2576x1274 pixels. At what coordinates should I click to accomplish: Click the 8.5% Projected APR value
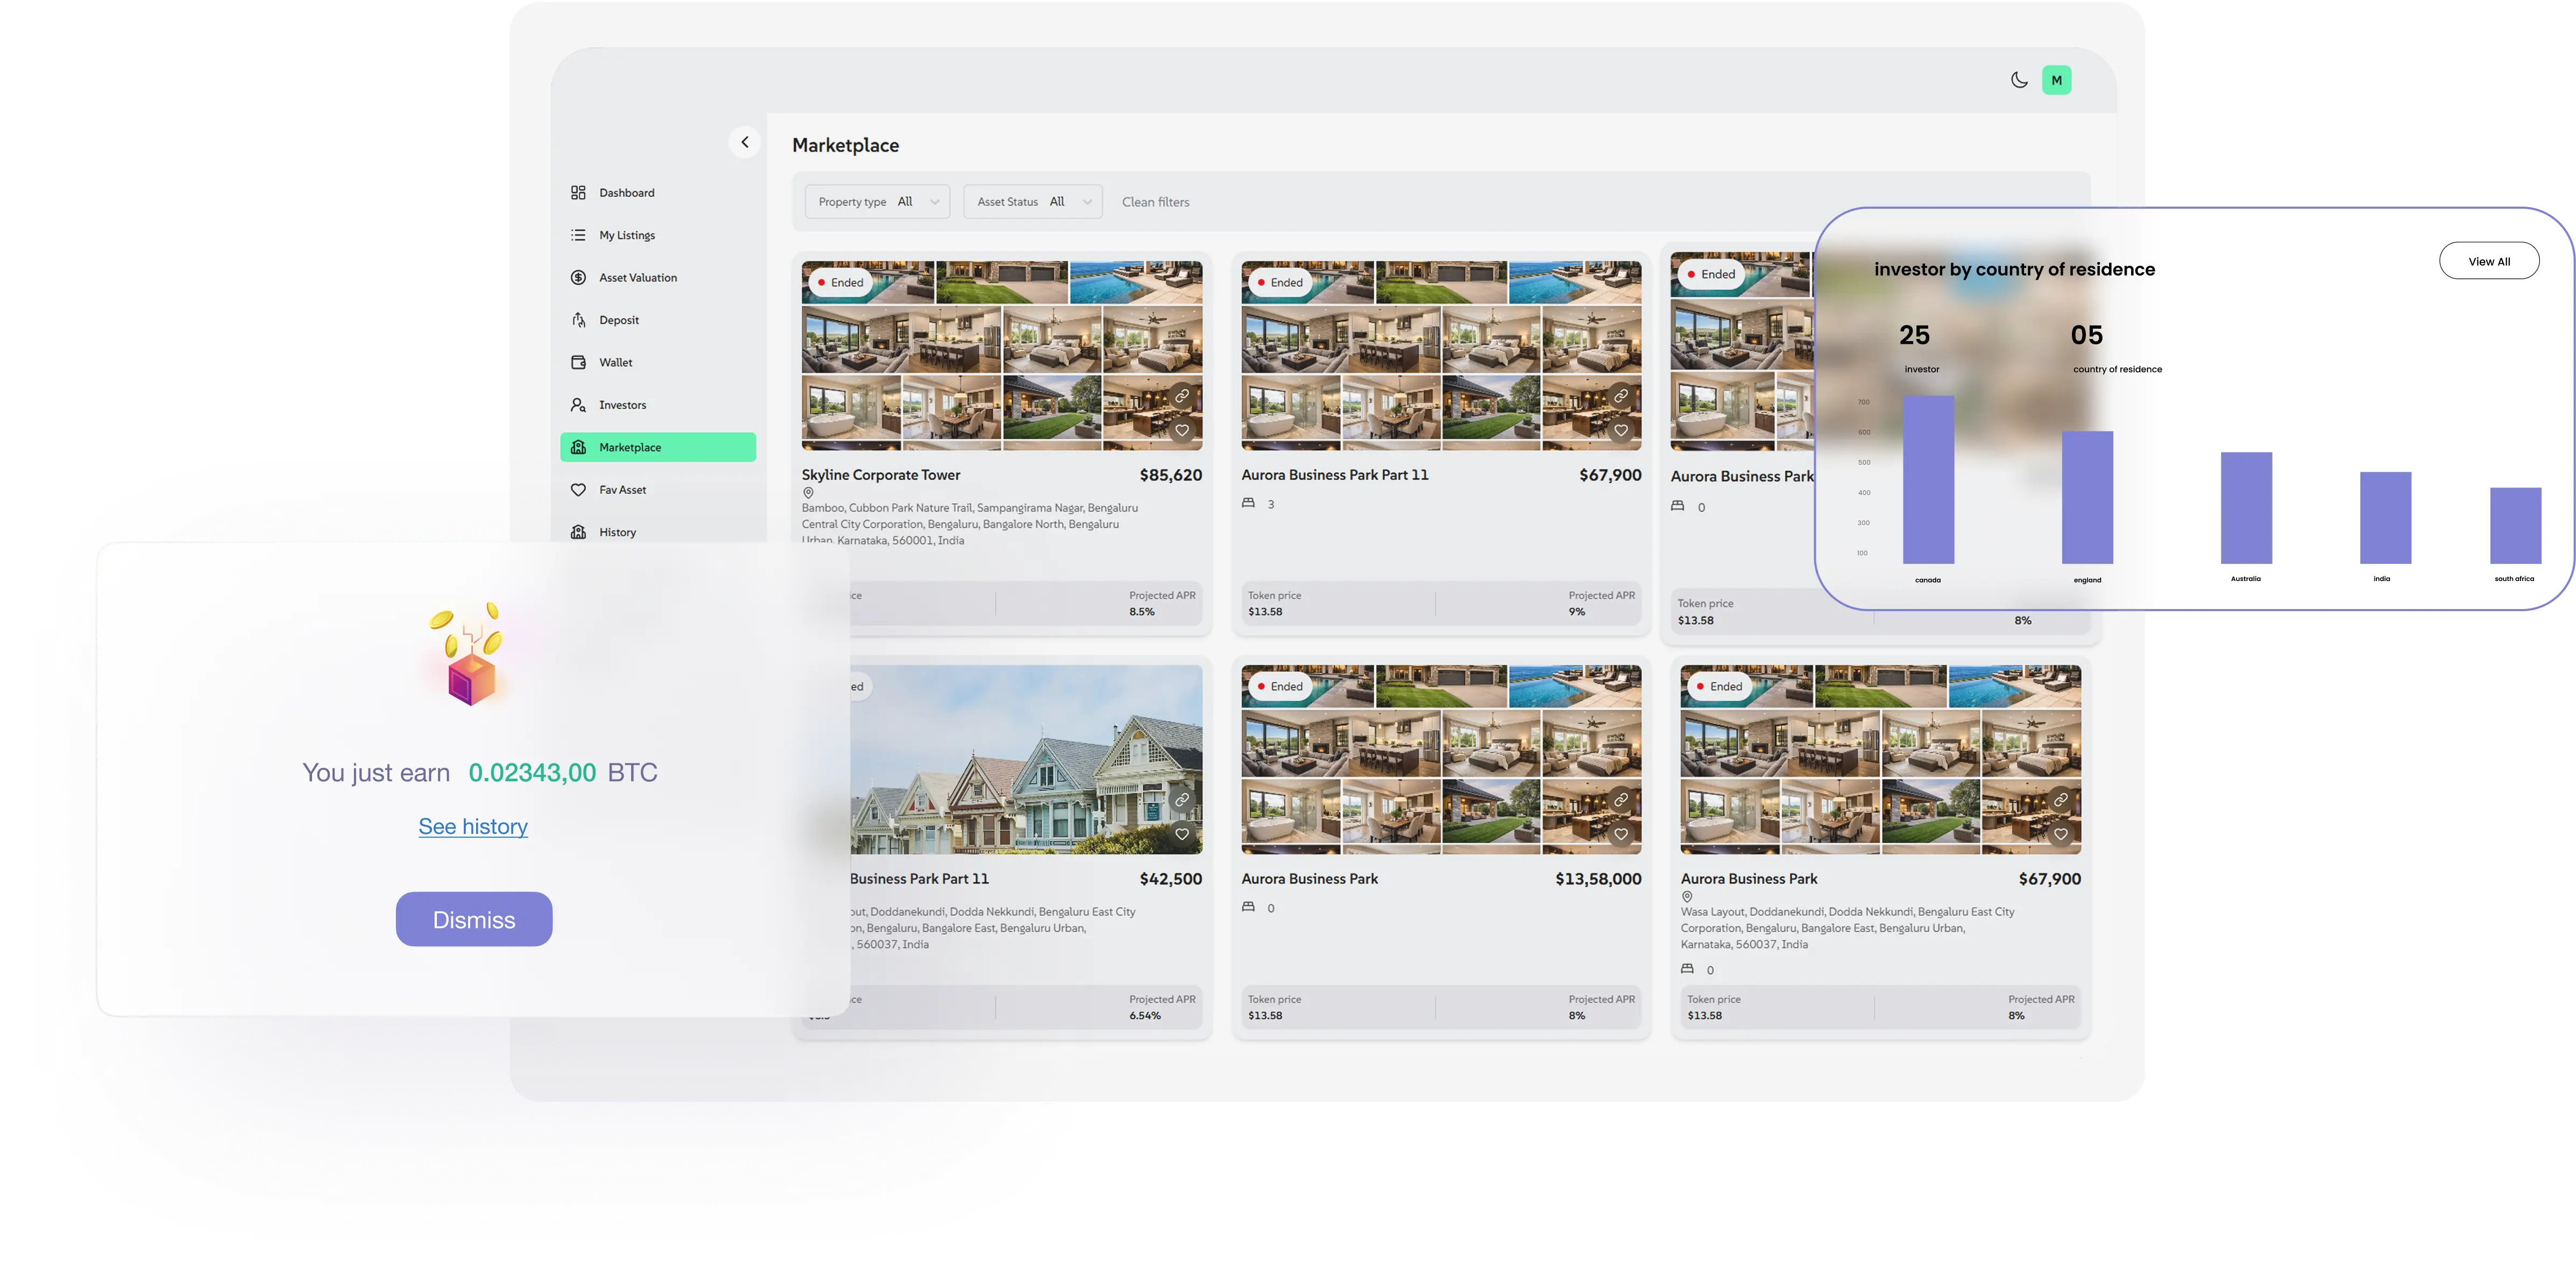pyautogui.click(x=1142, y=612)
